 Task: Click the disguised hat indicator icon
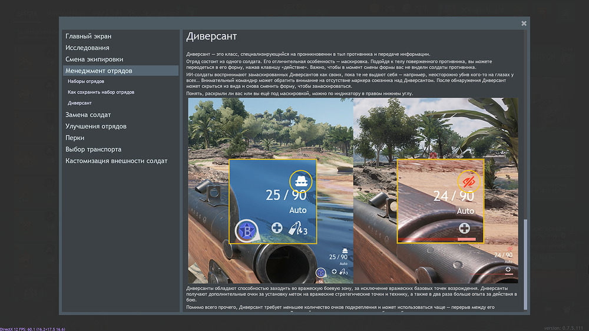301,181
